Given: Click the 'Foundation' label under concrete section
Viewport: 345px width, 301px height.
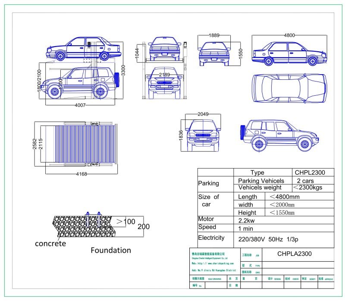Looking at the screenshot, I should tap(110, 250).
